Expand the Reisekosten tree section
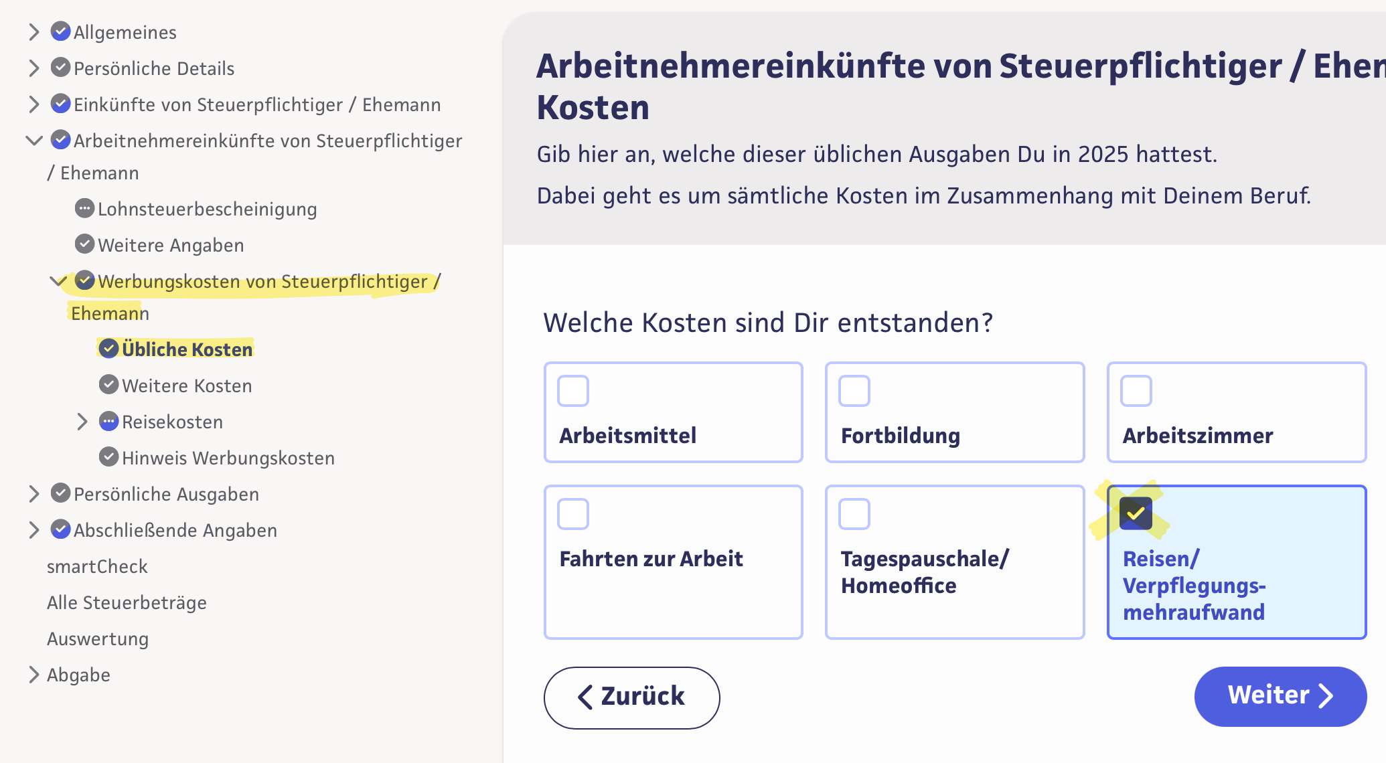The width and height of the screenshot is (1386, 763). click(x=82, y=422)
